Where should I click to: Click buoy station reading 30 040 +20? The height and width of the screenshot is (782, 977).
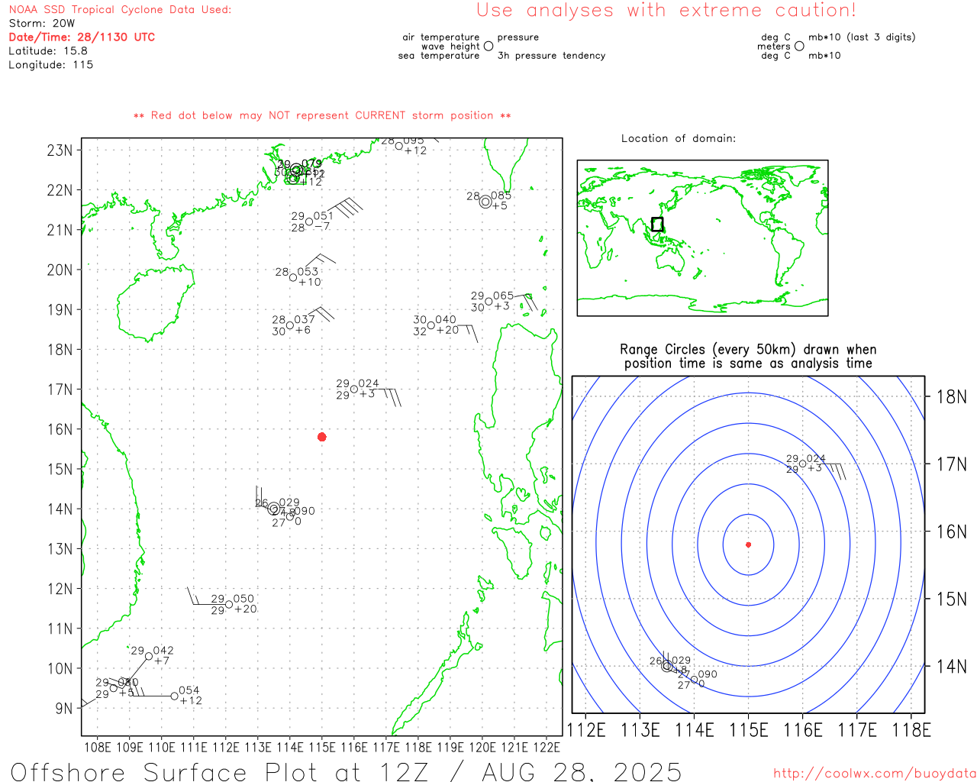(x=431, y=325)
